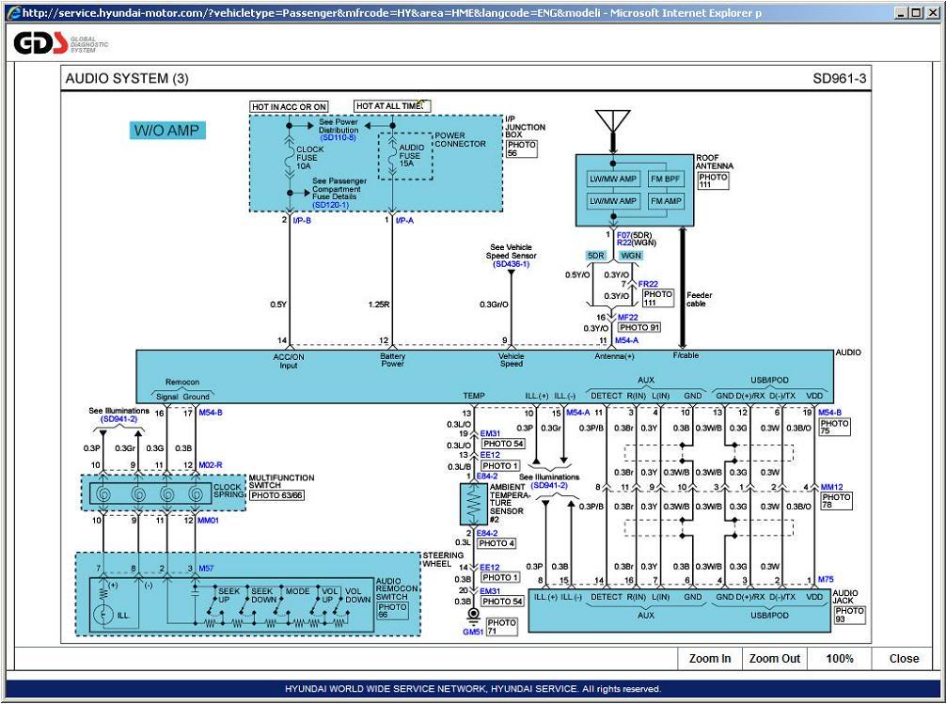Image resolution: width=946 pixels, height=704 pixels.
Task: Click the MF22 connector link
Action: [x=627, y=318]
